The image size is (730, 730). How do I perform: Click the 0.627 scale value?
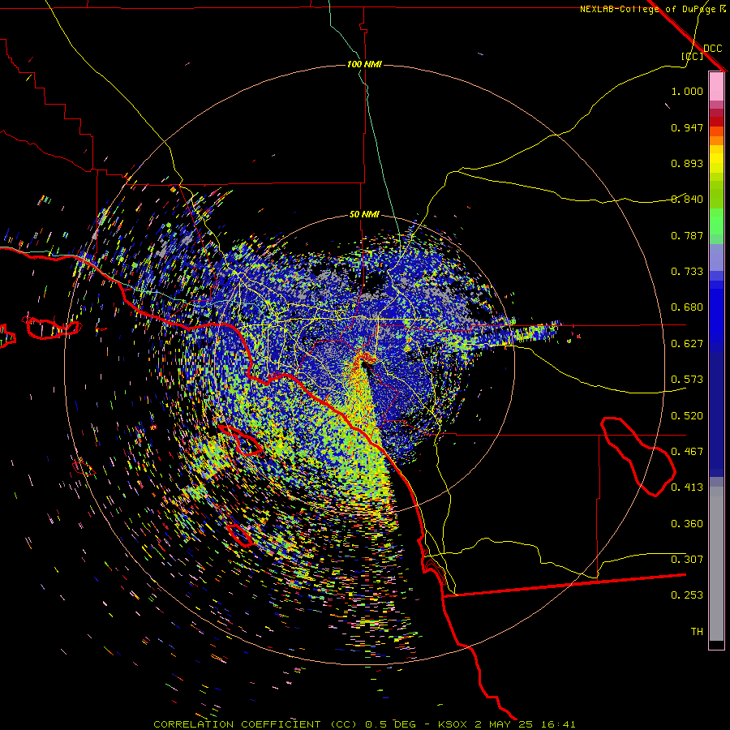687,344
